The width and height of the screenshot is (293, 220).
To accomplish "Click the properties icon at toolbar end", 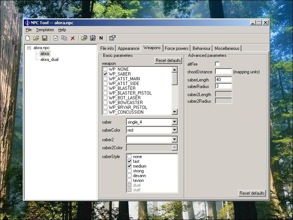I will coord(112,38).
